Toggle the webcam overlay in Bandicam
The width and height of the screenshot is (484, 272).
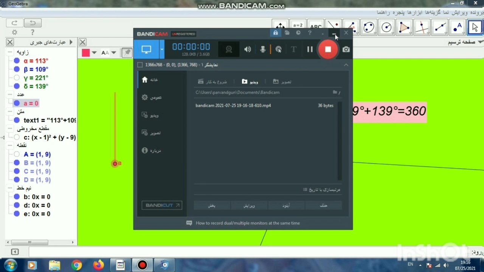(229, 49)
